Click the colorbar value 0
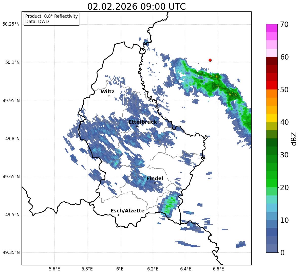Screen dimensions: 300x274 coord(282,252)
